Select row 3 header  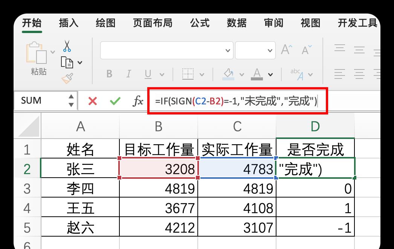pos(27,189)
